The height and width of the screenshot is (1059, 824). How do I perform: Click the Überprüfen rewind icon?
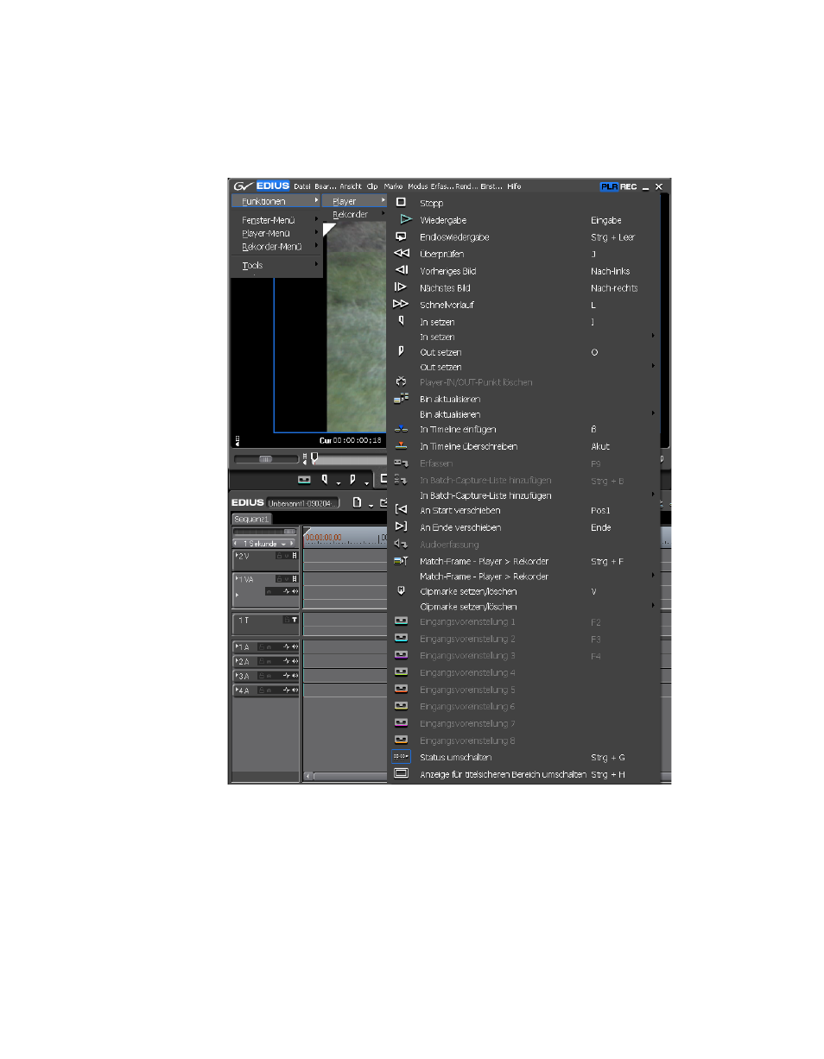401,254
